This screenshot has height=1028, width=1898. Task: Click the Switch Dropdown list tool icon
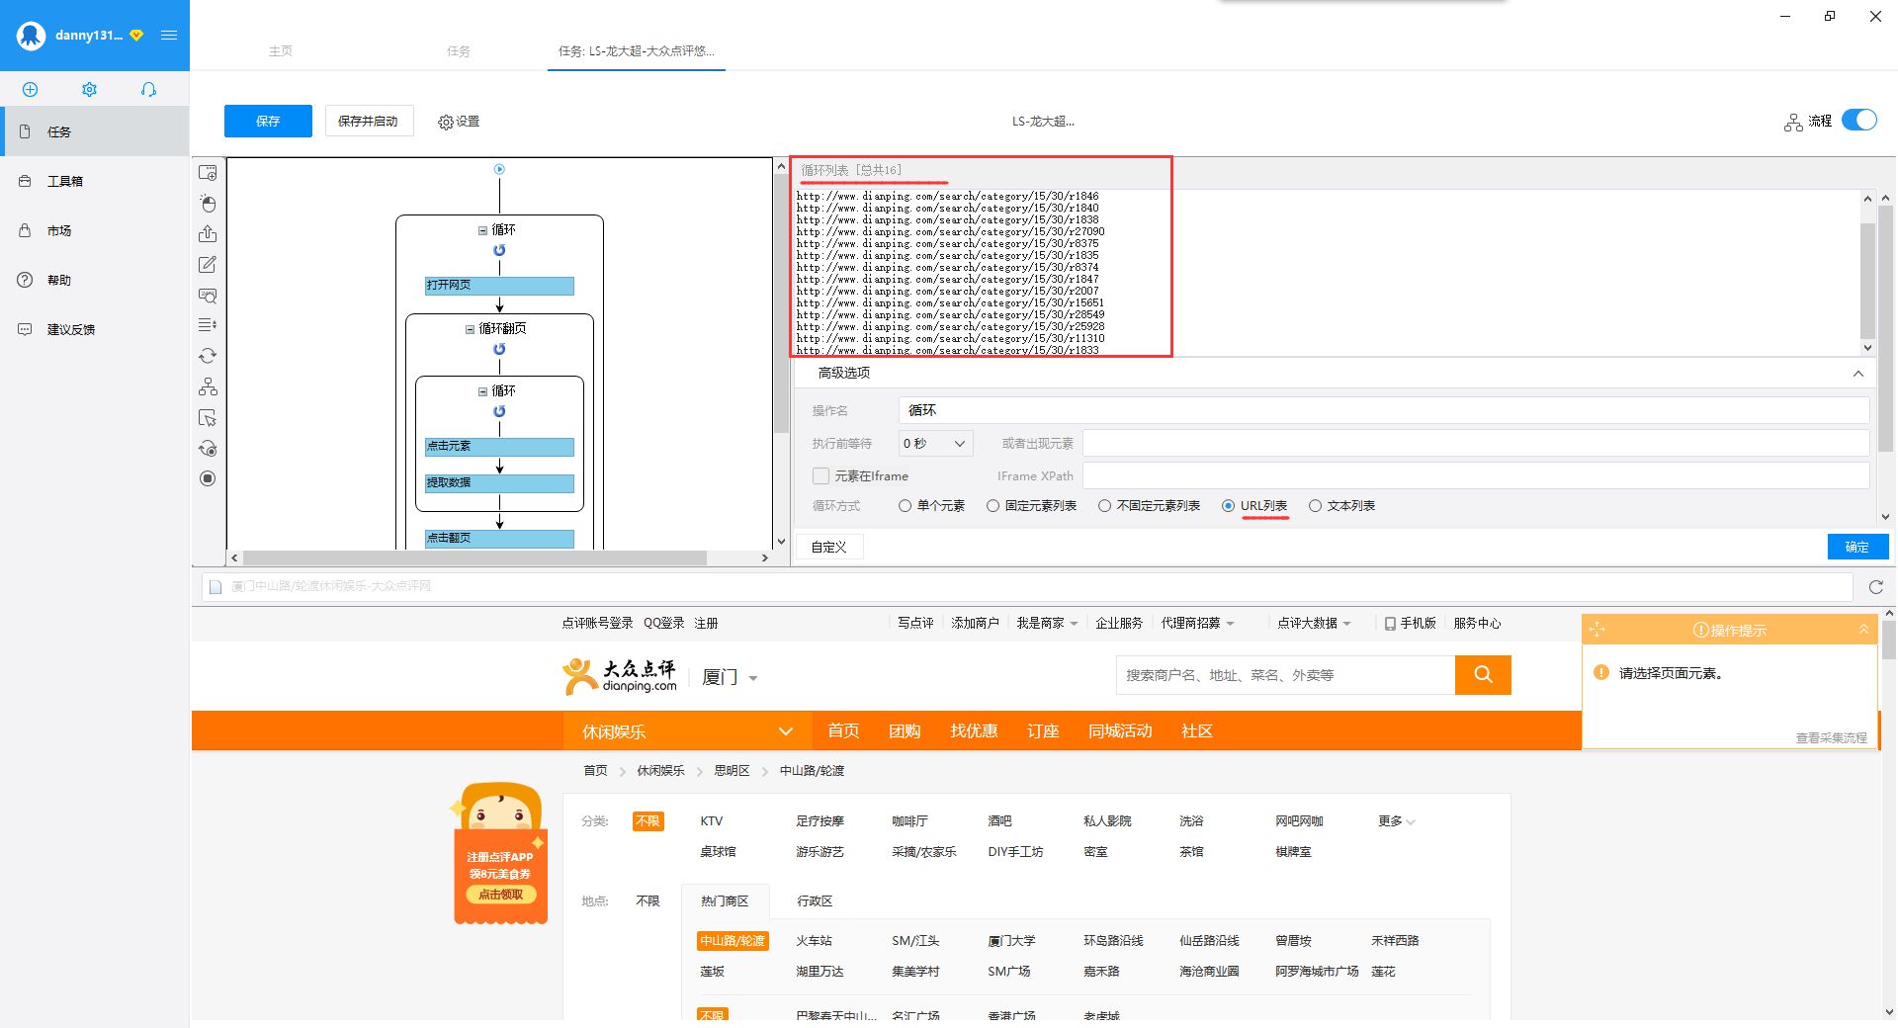point(208,324)
